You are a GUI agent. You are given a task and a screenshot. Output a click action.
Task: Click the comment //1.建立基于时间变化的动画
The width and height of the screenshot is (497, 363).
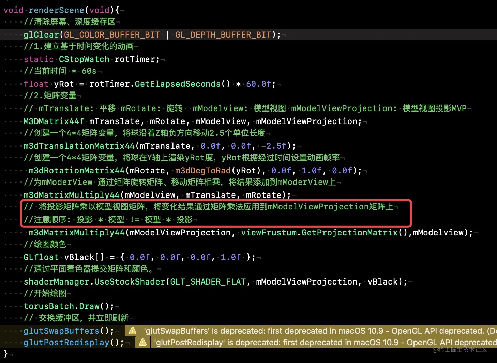(79, 46)
